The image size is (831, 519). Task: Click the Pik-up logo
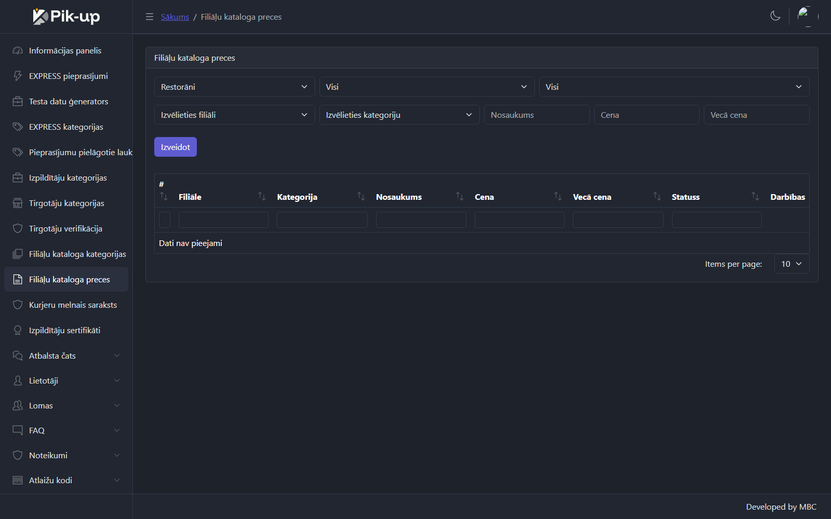point(66,17)
